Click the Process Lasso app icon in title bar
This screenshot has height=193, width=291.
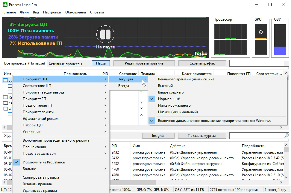[x=5, y=4]
